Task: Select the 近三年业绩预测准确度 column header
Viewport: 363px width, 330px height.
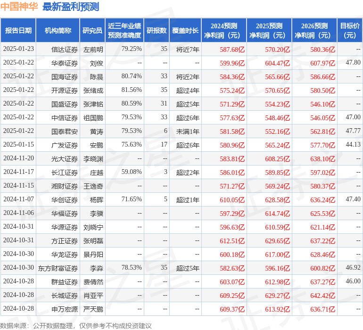Action: 124,30
